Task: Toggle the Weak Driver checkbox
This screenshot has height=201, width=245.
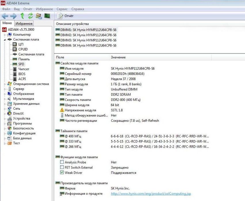Action: (62, 173)
